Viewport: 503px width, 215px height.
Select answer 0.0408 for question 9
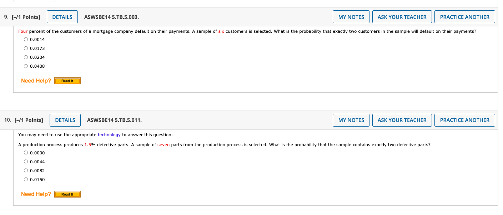25,66
